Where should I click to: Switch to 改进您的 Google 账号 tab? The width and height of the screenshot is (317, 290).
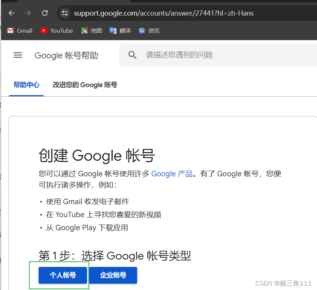coord(85,85)
